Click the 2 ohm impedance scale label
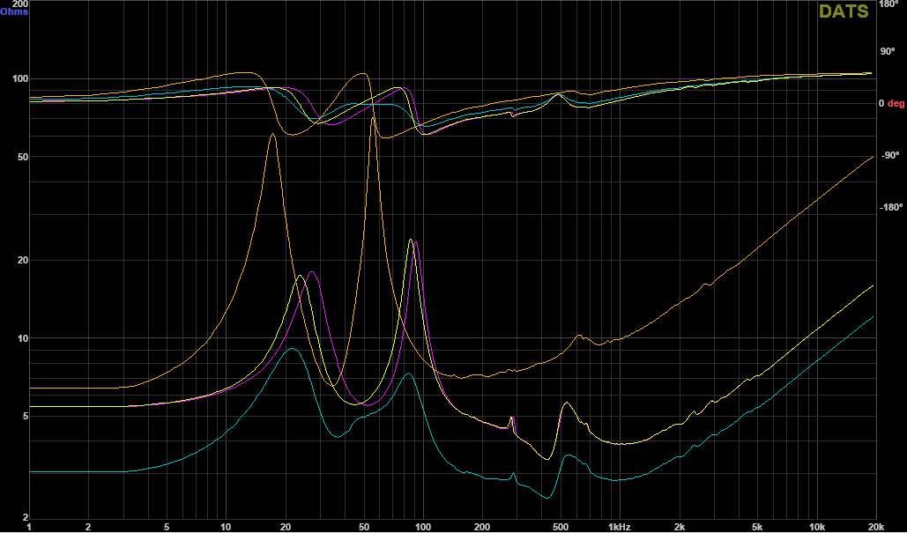Image resolution: width=907 pixels, height=533 pixels. 24,517
